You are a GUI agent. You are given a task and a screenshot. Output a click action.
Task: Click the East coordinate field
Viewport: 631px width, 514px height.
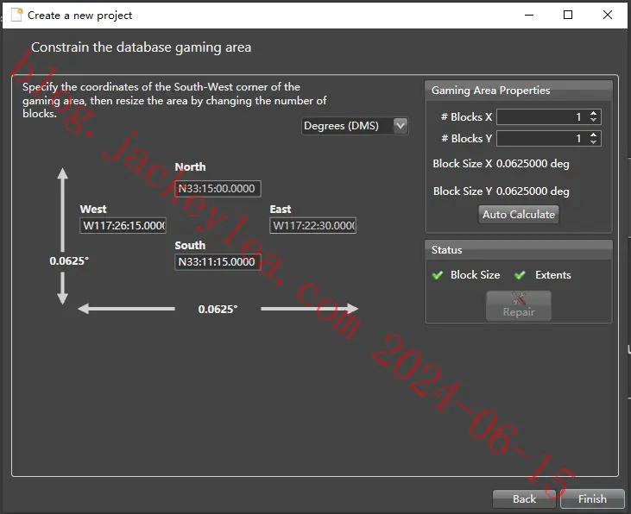(x=312, y=226)
